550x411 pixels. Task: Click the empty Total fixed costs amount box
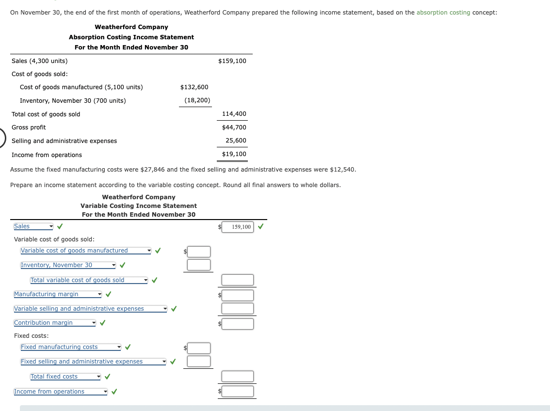(x=237, y=376)
